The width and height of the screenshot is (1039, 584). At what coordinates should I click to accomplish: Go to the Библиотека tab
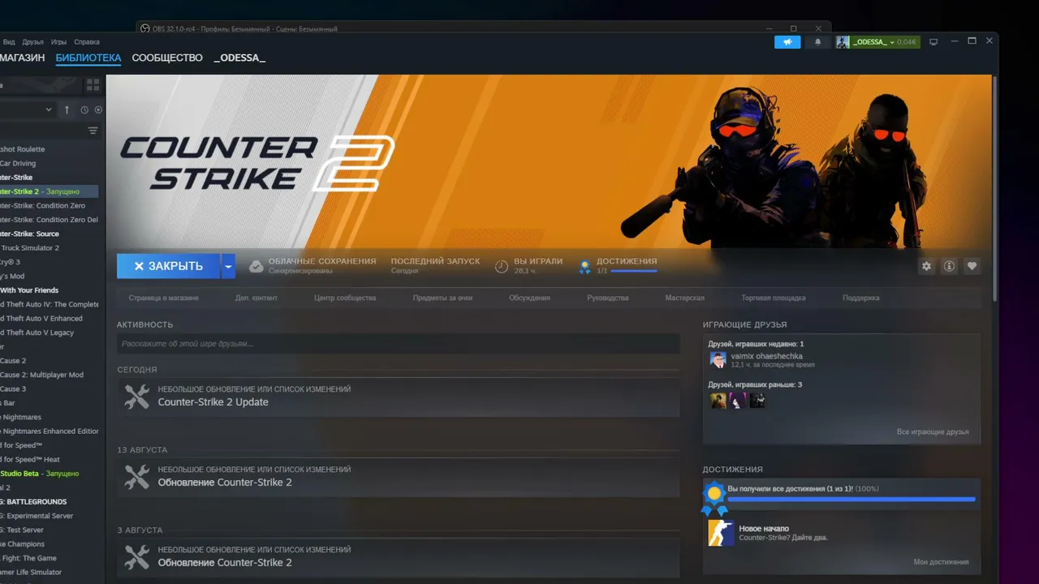[88, 58]
